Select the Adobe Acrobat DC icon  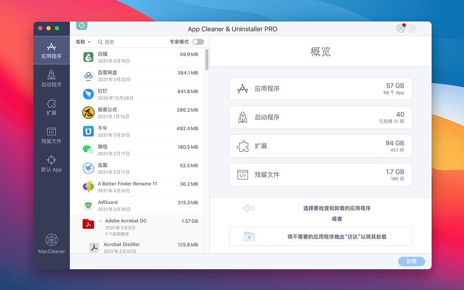coord(89,224)
